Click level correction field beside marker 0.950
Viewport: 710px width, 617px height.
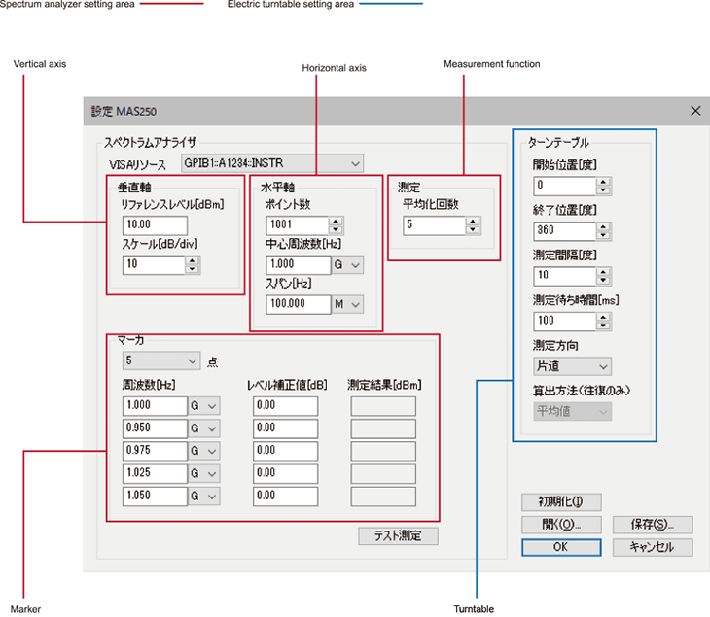pyautogui.click(x=285, y=428)
